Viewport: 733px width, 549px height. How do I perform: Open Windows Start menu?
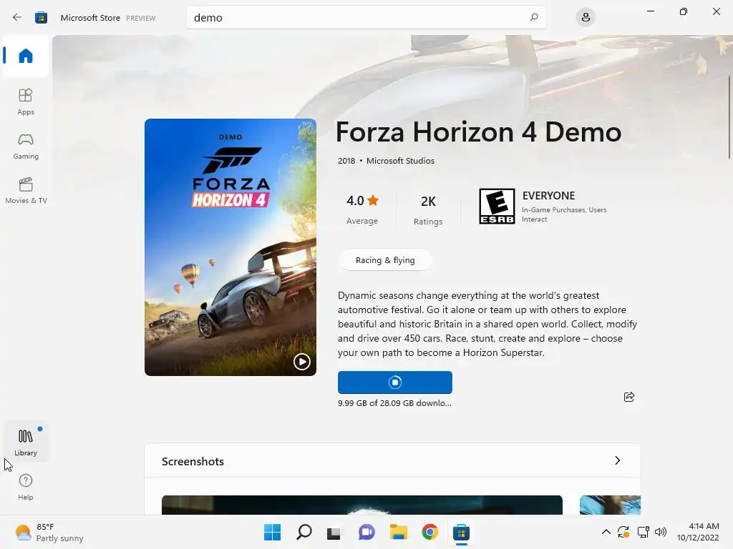pos(272,532)
